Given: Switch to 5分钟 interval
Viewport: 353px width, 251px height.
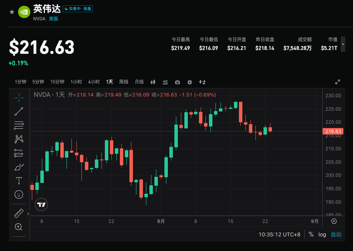Looking at the screenshot, I should click(x=38, y=82).
